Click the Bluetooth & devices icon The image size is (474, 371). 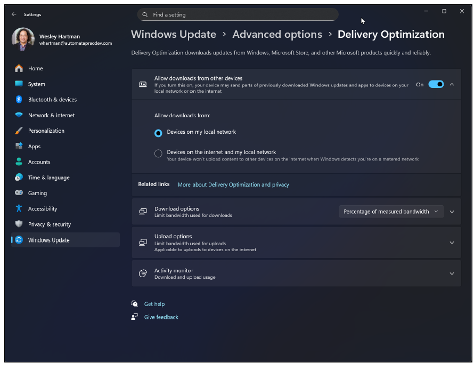[x=19, y=100]
